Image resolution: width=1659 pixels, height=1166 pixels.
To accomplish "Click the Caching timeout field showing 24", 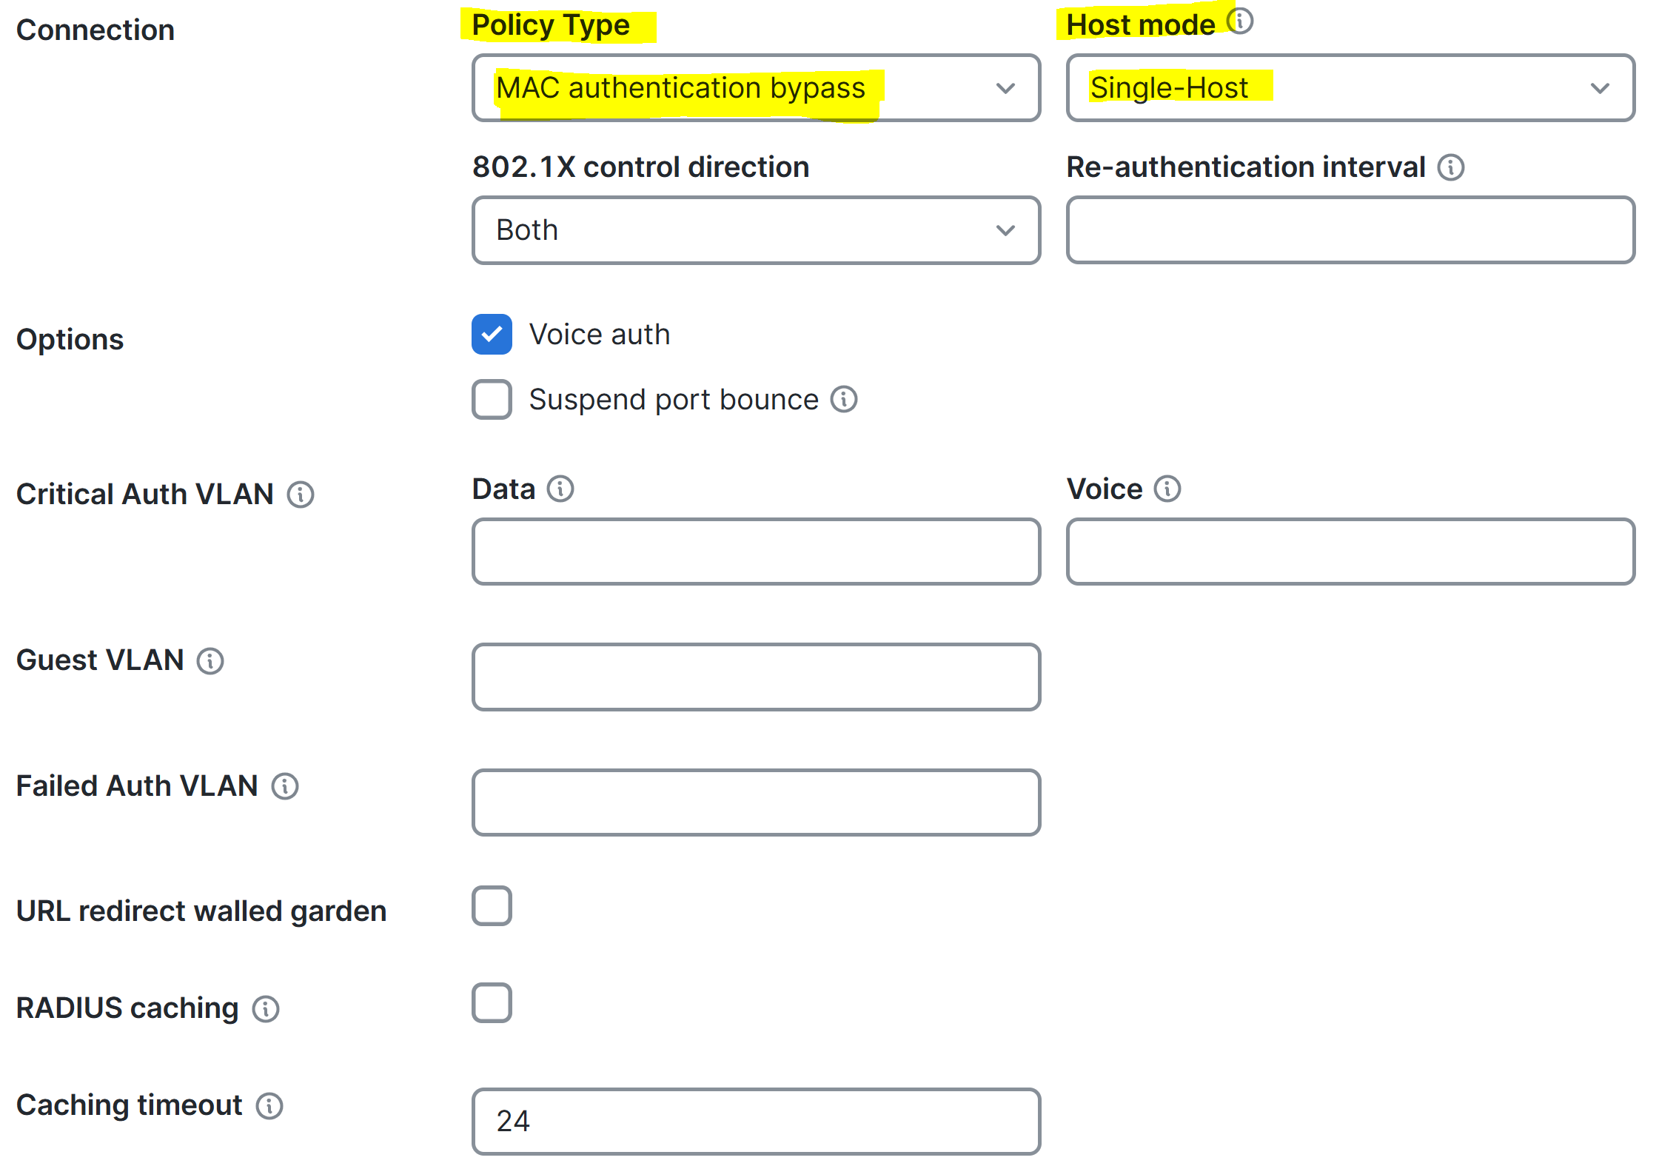I will 757,1122.
